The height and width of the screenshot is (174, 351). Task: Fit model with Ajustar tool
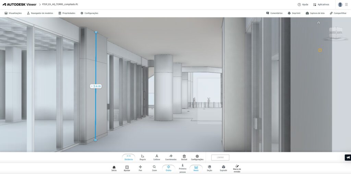(127, 168)
